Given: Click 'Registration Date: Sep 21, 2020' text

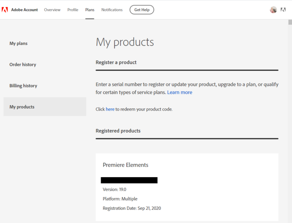Looking at the screenshot, I should click(132, 208).
